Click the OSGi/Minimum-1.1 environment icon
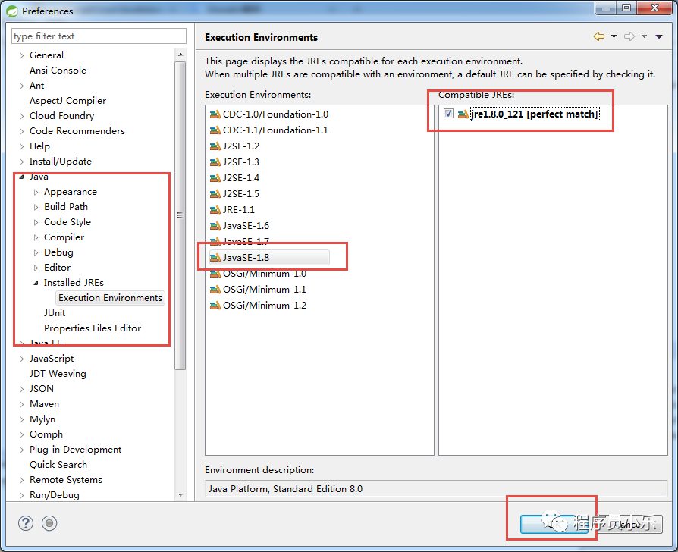The height and width of the screenshot is (552, 678). 215,290
